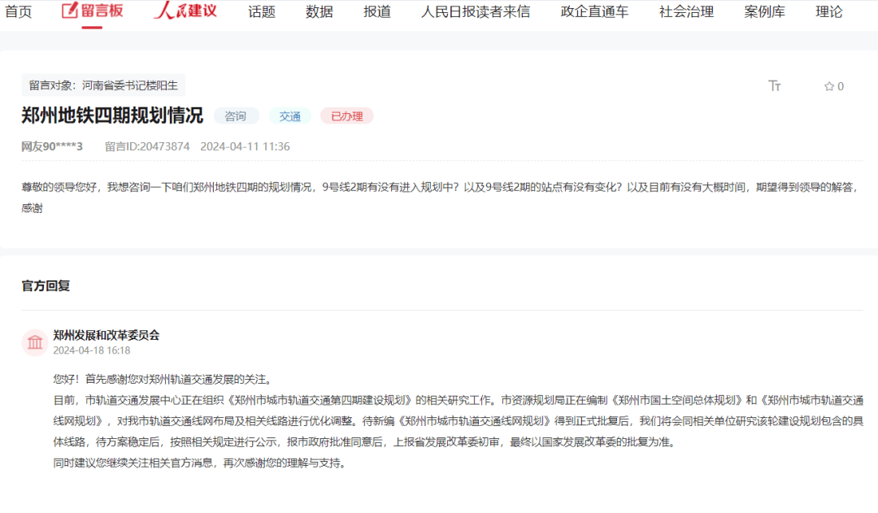Click the font size Tт icon
Screen dimensions: 878x513
[x=775, y=85]
